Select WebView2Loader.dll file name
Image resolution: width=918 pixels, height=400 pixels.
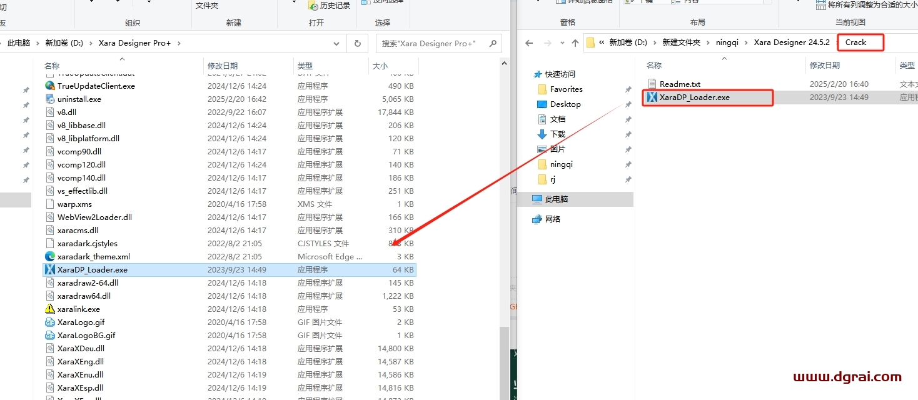point(94,217)
